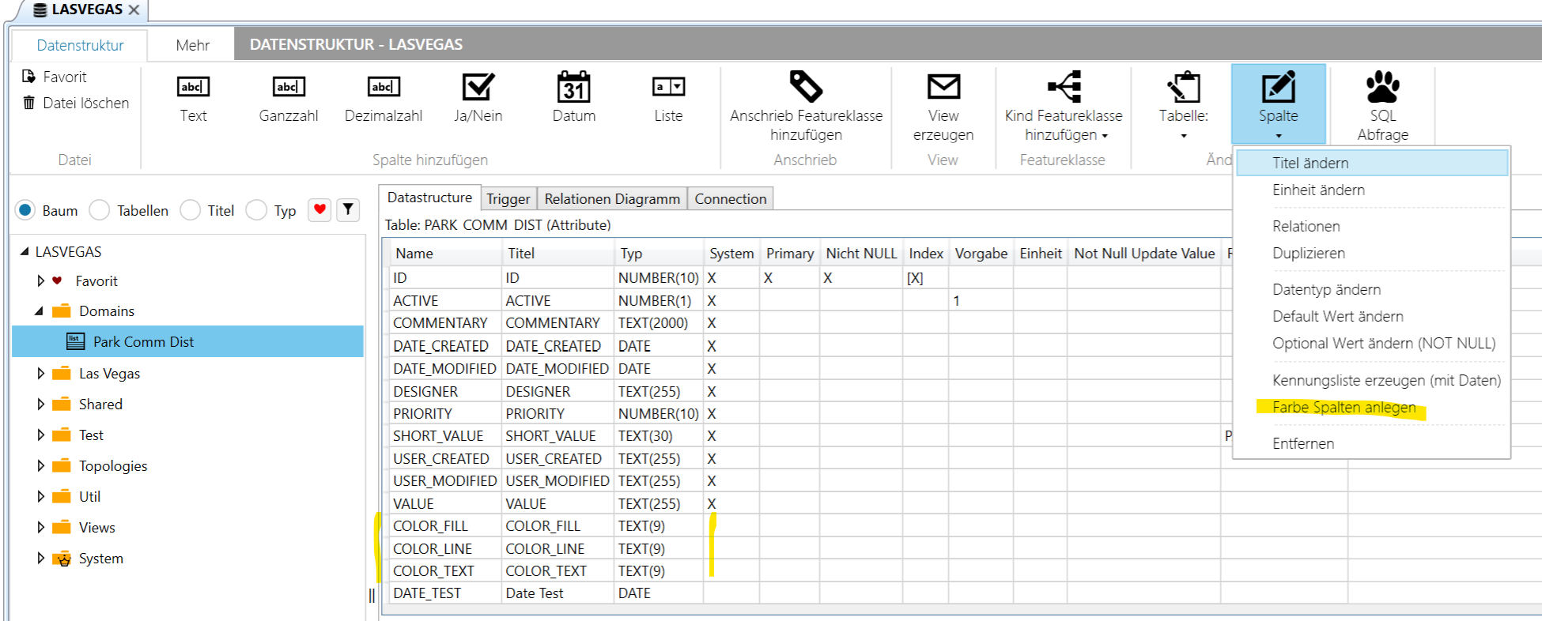Click Datei löschen button

[77, 103]
